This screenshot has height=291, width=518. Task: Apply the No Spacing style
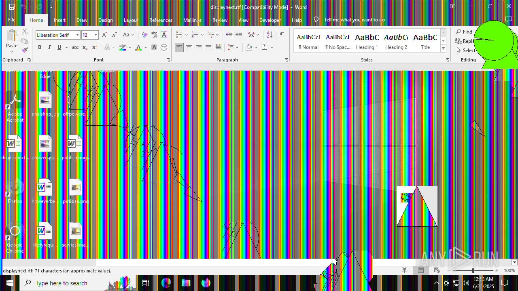click(x=338, y=41)
